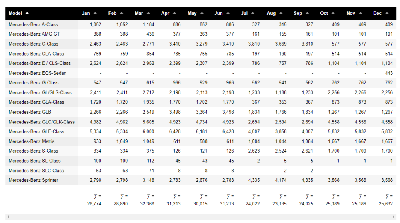The width and height of the screenshot is (400, 223).
Task: Sort table by Jul column header
Action: (x=244, y=13)
